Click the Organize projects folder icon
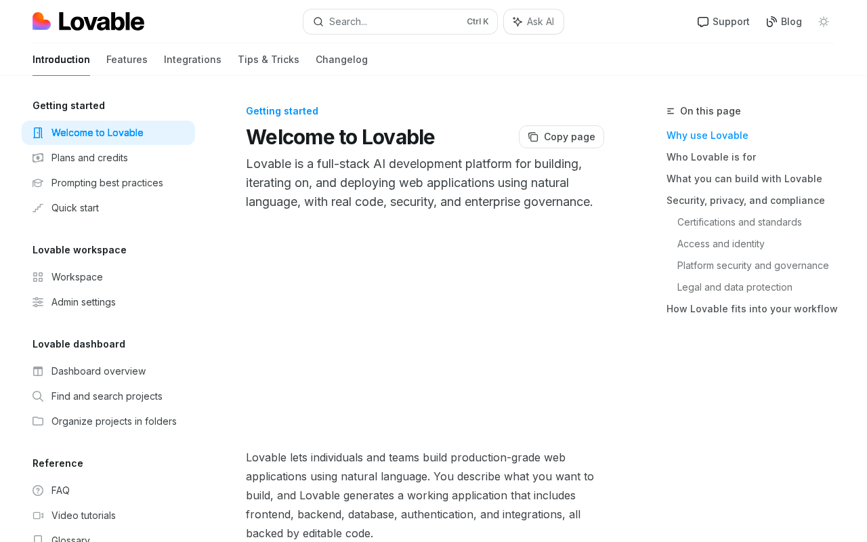This screenshot has width=867, height=542. (x=38, y=421)
